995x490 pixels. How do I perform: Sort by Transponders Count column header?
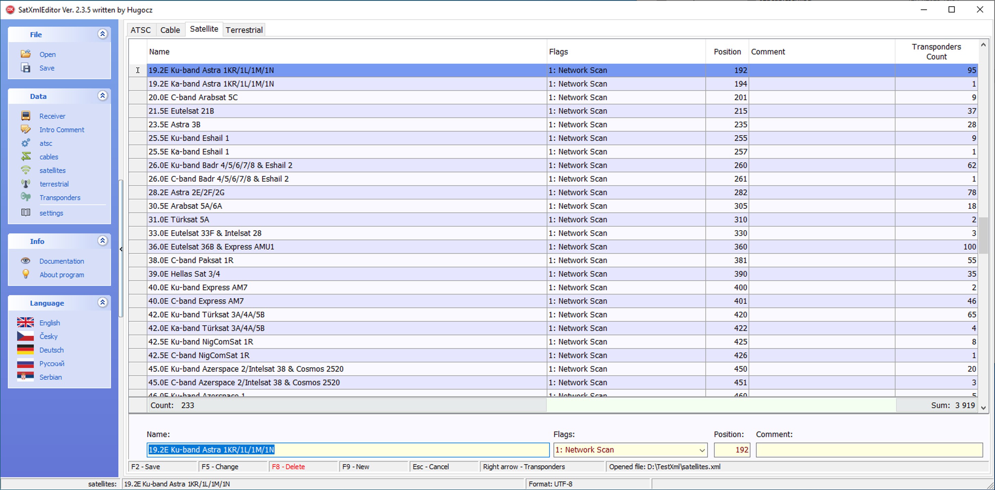click(x=936, y=51)
